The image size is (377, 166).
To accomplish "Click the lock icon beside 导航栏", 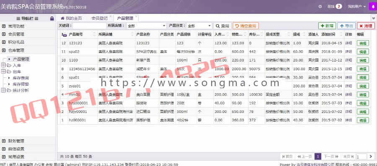I will pyautogui.click(x=52, y=18).
